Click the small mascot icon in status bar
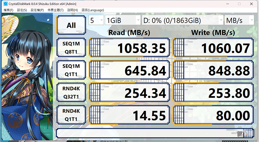This screenshot has height=142, width=259. click(240, 134)
